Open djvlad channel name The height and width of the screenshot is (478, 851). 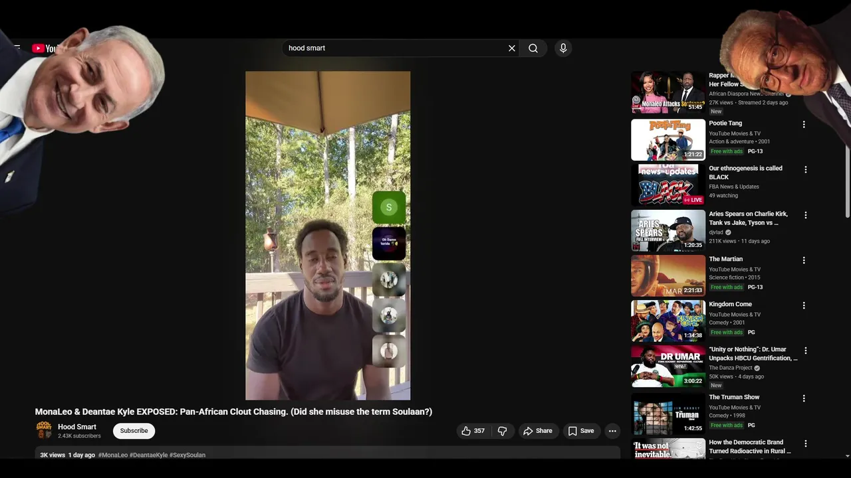[716, 232]
